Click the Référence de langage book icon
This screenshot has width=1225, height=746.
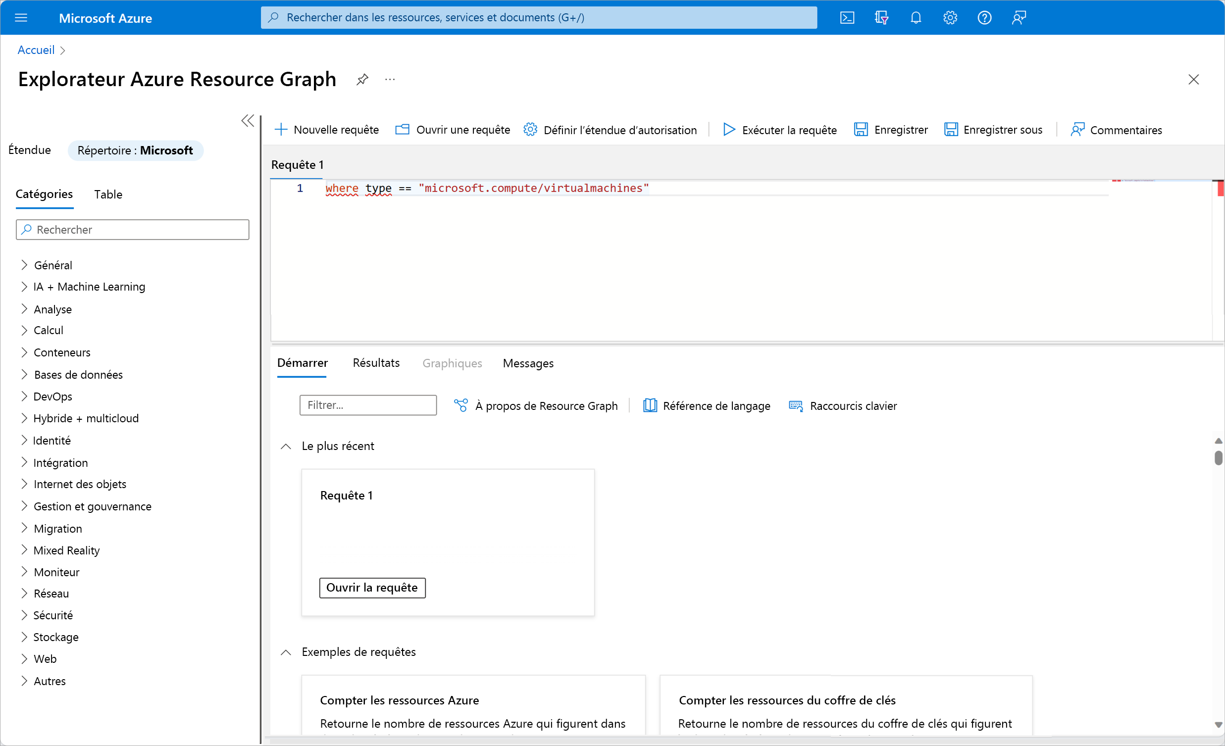click(x=650, y=405)
